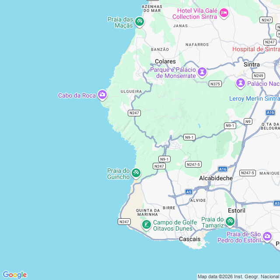This screenshot has width=280, height=280.
Task: Select the Q.ta da Beloura label
Action: [x=270, y=126]
